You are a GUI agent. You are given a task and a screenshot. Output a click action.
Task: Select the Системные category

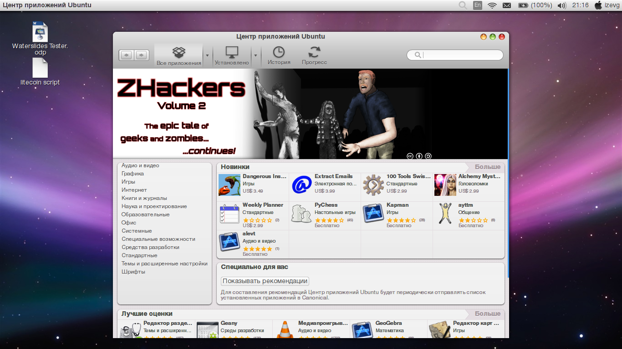point(137,231)
